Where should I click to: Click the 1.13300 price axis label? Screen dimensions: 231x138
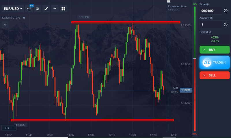click(x=186, y=25)
